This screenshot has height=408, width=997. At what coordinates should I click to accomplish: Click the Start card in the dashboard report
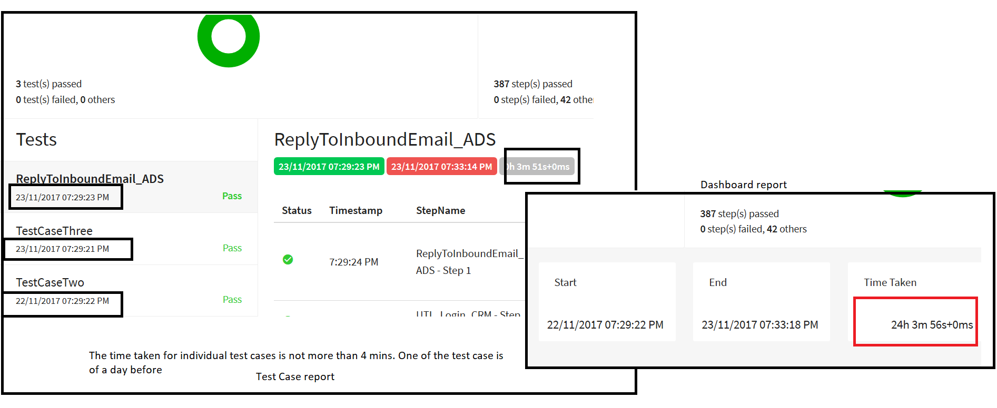[x=607, y=302]
